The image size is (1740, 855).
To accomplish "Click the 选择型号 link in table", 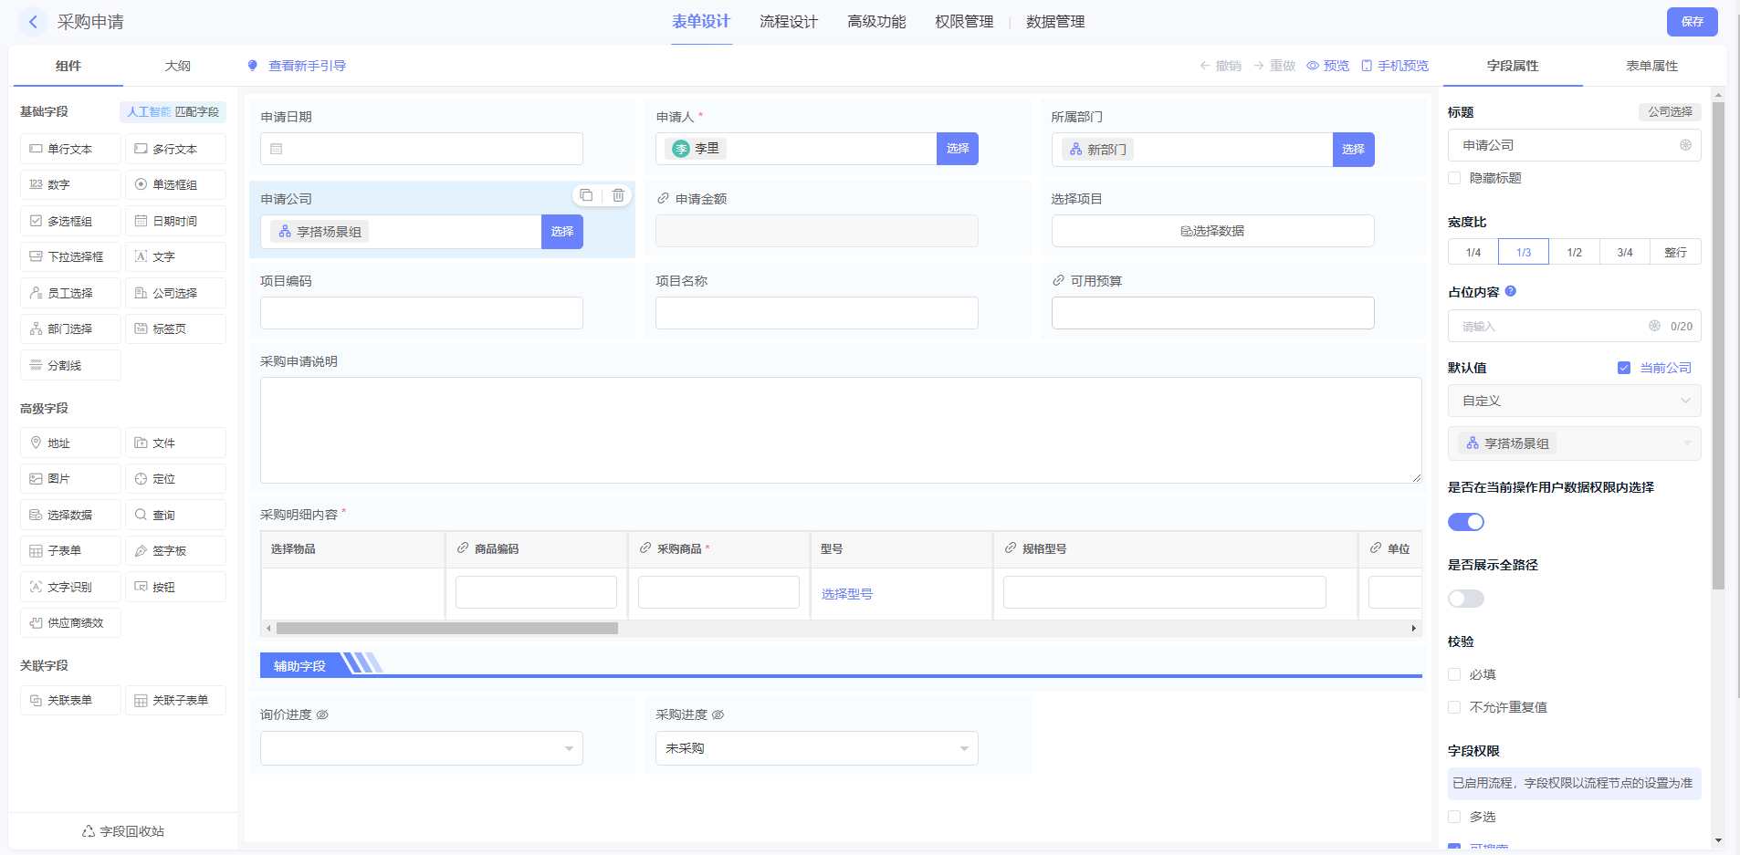I will (846, 594).
